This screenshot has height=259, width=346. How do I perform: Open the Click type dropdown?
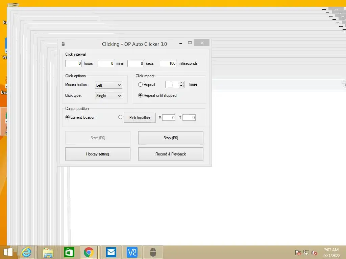pos(108,95)
